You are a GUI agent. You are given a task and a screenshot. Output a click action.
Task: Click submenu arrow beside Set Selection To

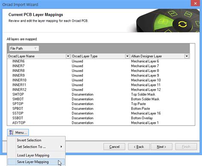click(61, 146)
